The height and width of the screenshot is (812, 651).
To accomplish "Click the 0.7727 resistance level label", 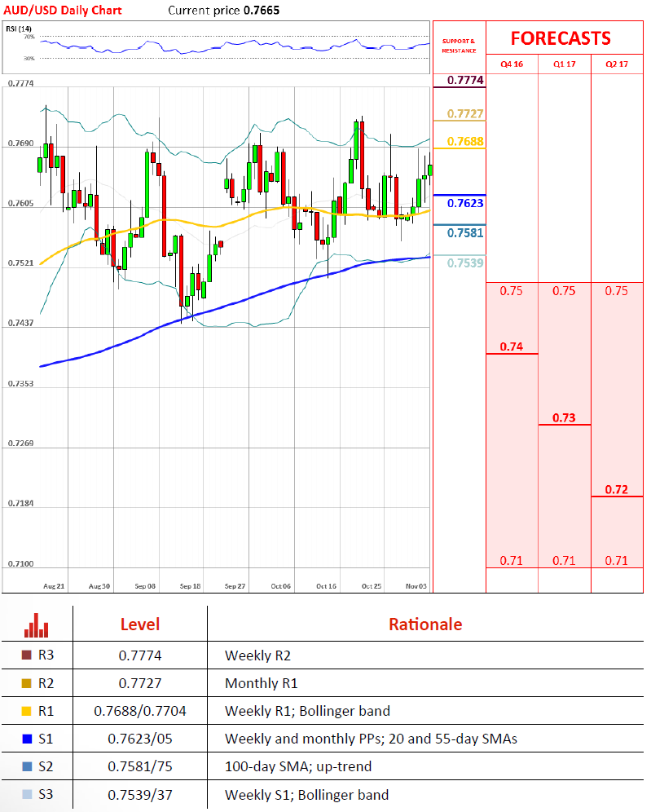I will coord(465,113).
